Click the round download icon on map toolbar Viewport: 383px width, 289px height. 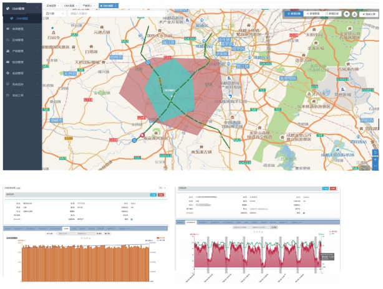click(x=355, y=12)
